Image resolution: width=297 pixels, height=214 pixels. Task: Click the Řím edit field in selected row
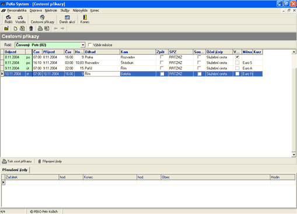(x=102, y=74)
